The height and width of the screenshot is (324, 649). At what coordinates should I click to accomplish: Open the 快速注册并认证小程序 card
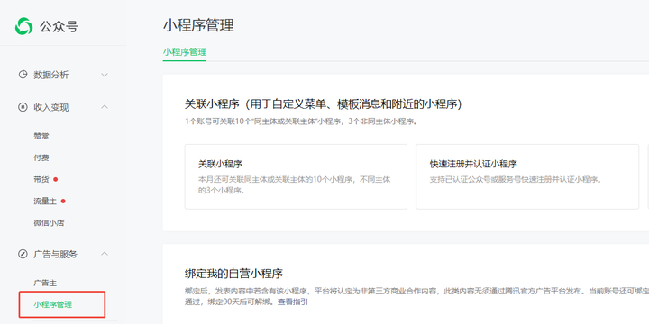[527, 177]
